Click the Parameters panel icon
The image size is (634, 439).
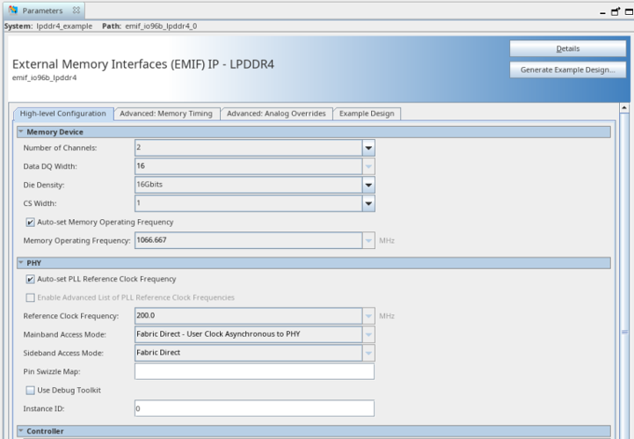coord(12,11)
